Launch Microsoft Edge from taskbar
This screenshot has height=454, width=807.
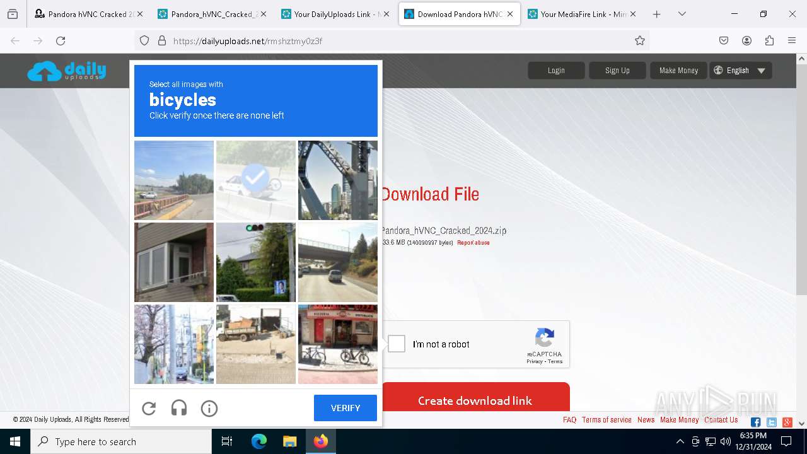(259, 441)
